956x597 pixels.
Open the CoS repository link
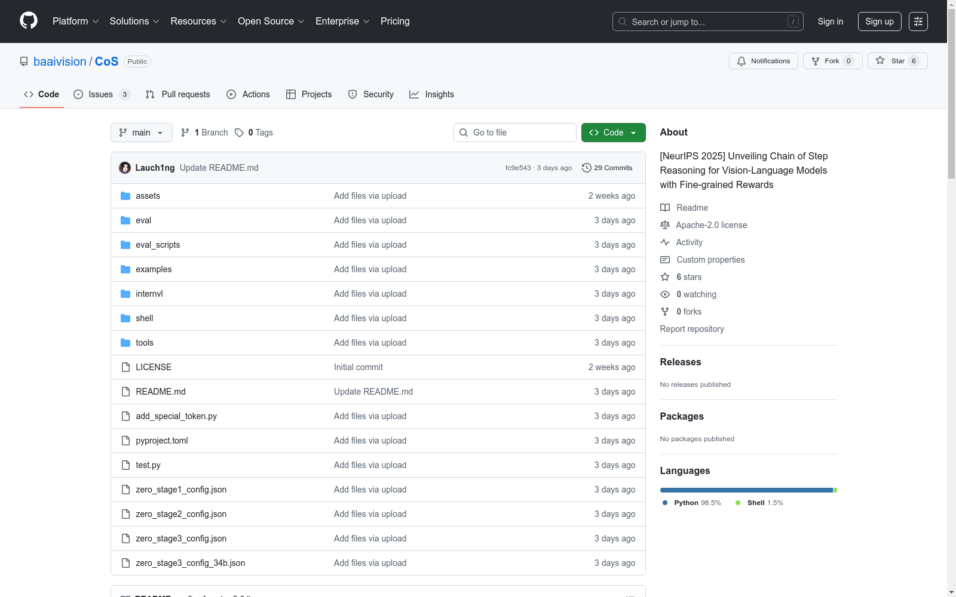pos(106,61)
